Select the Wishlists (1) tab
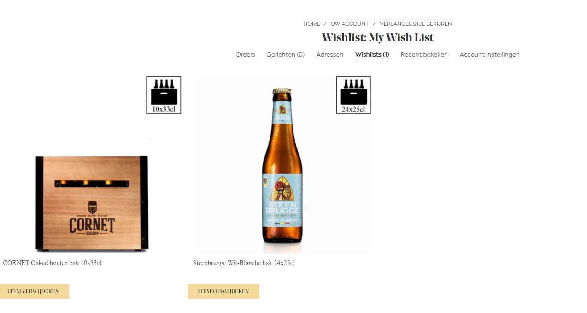The width and height of the screenshot is (587, 313). coord(372,54)
